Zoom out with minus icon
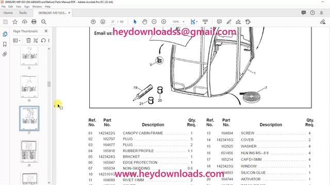The image size is (330, 185). pyautogui.click(x=154, y=22)
